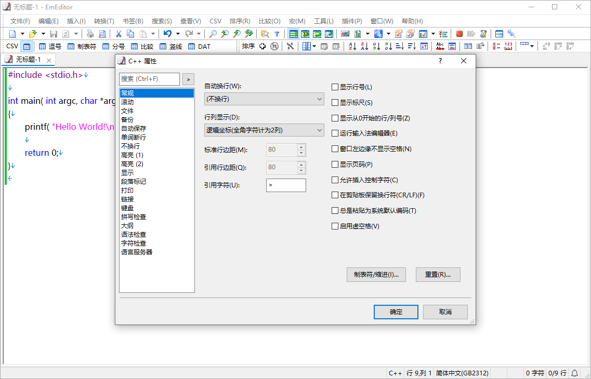Enable the 显示行号 checkbox

coord(335,87)
